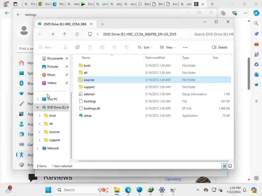The image size is (262, 196).
Task: Click the Edge sidebar settings gear icon
Action: (256, 178)
